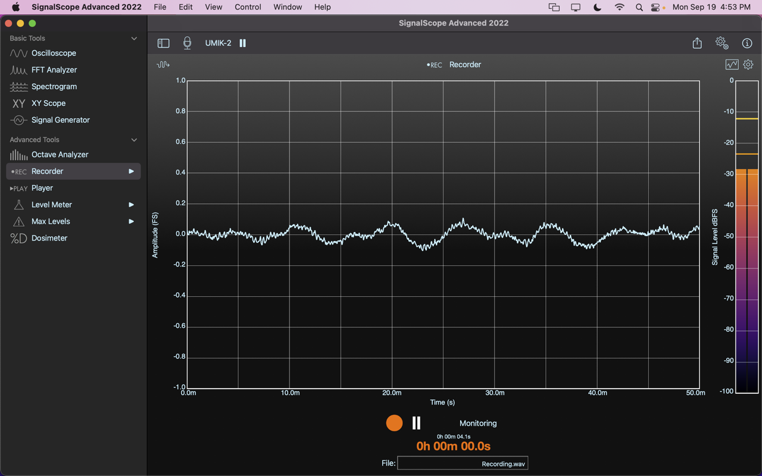762x476 pixels.
Task: Toggle the sidebar panel visibility
Action: click(163, 43)
